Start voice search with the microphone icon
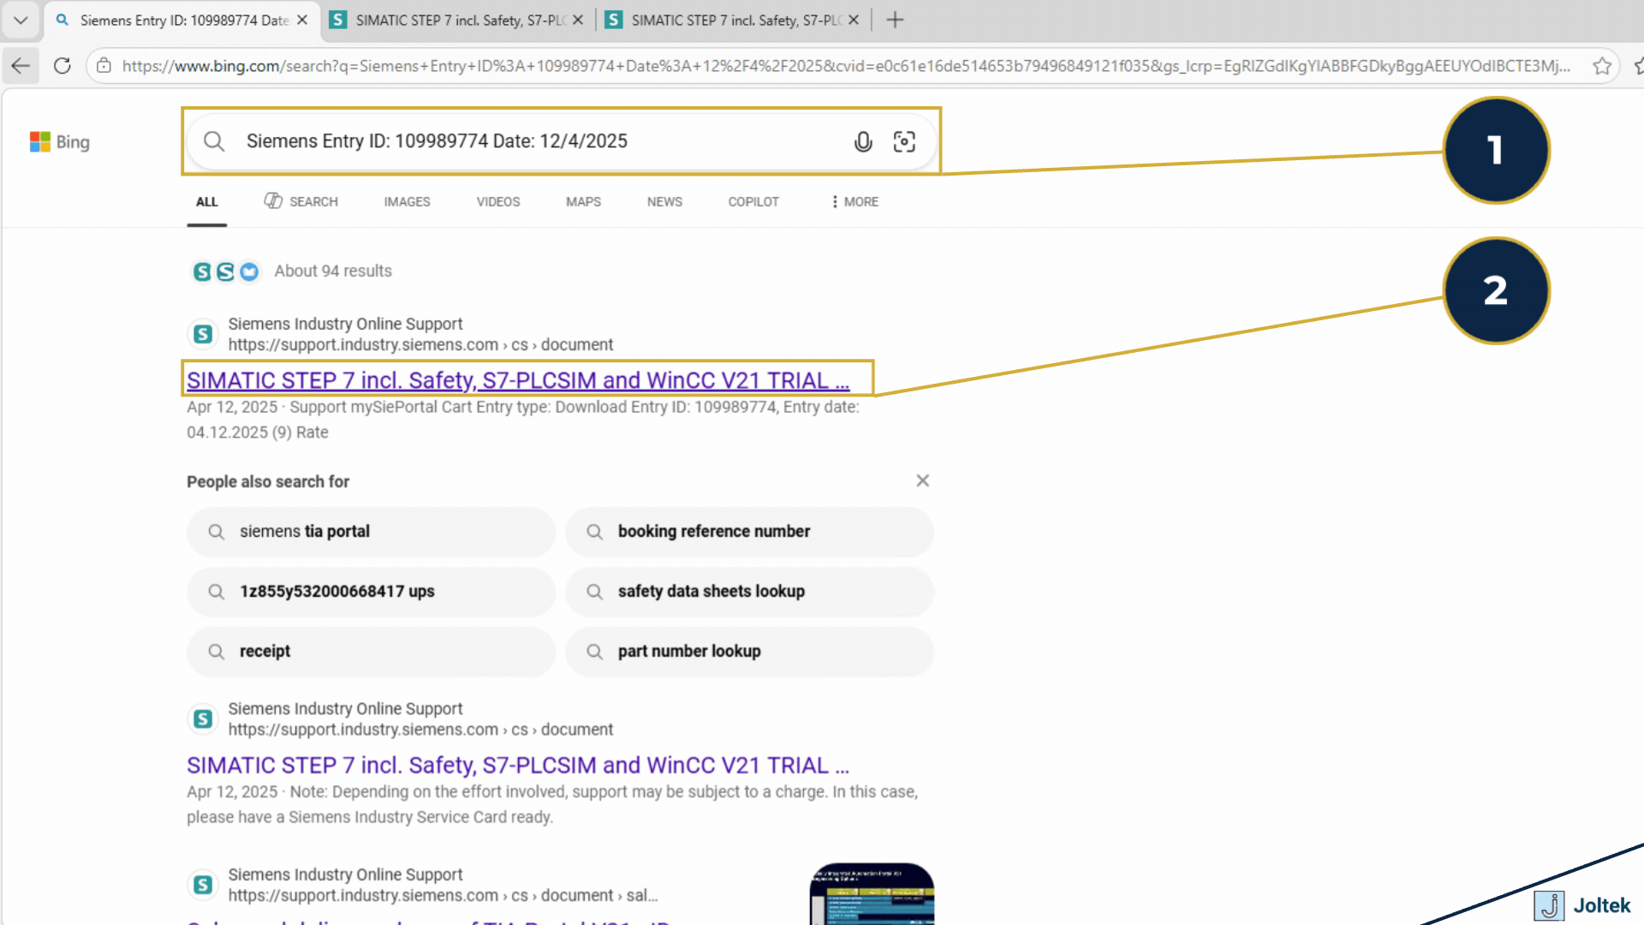This screenshot has width=1644, height=925. 862,141
